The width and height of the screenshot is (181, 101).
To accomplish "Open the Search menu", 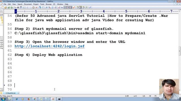I will coord(20,4).
